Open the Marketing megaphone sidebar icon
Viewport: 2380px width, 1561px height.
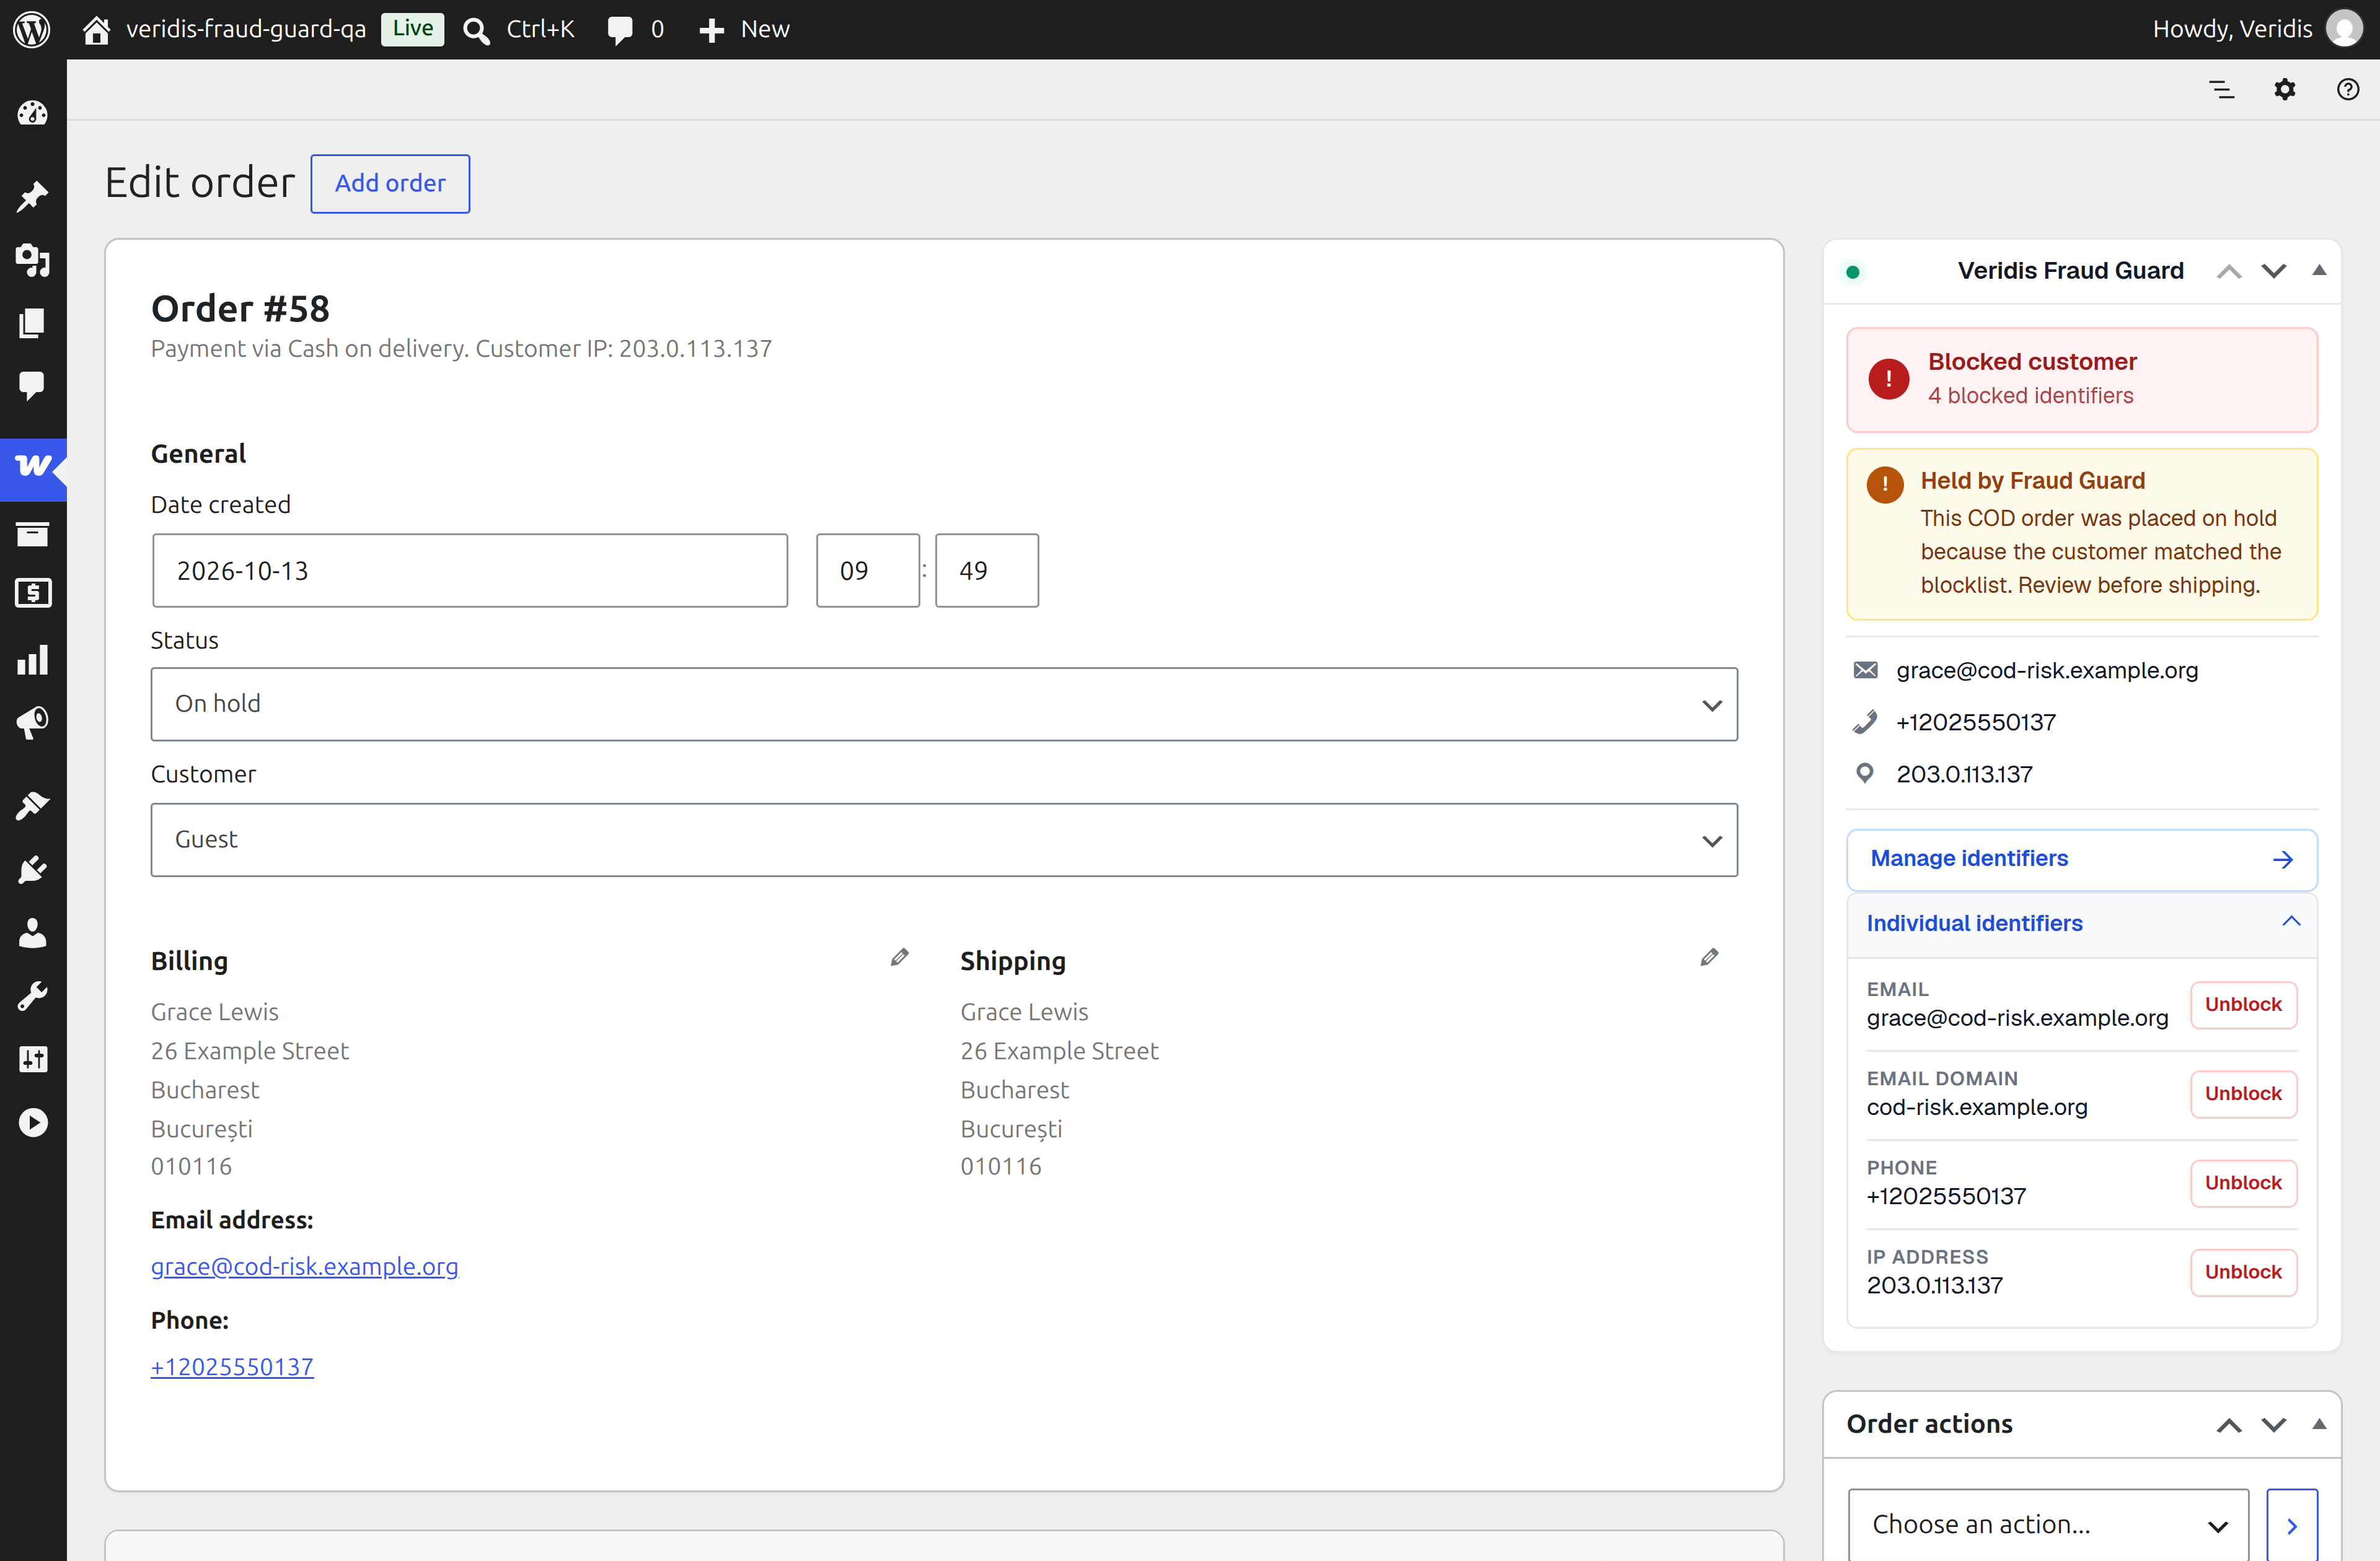(x=32, y=722)
